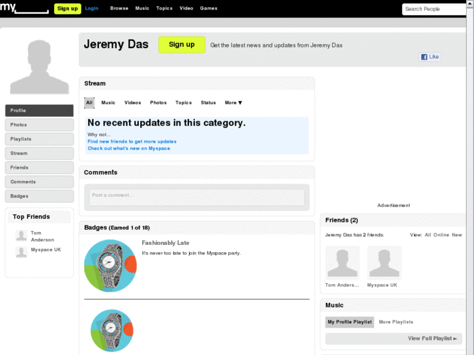Expand the More dropdown in Stream filters
The image size is (474, 355).
(233, 103)
